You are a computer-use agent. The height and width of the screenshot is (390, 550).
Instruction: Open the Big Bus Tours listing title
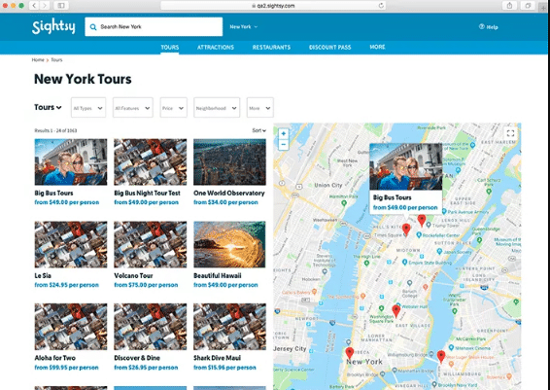click(53, 194)
